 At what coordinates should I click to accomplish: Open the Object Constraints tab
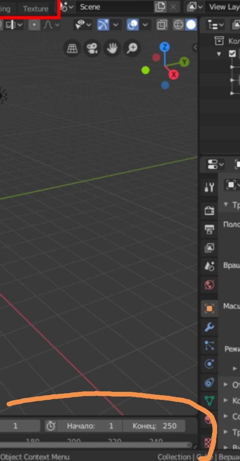pos(209,382)
